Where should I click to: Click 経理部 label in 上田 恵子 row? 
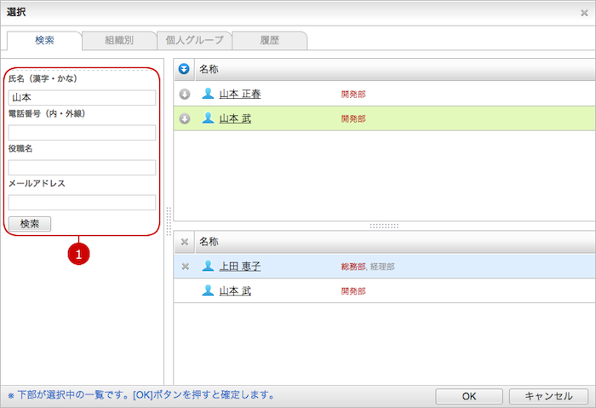tap(382, 267)
